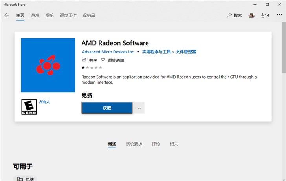Go back with the back arrow
This screenshot has width=286, height=181.
6,15
